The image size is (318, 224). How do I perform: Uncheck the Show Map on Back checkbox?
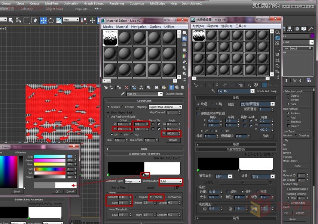coord(108,112)
